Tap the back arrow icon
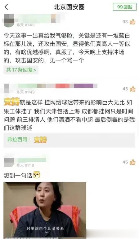The height and width of the screenshot is (239, 139). click(6, 7)
